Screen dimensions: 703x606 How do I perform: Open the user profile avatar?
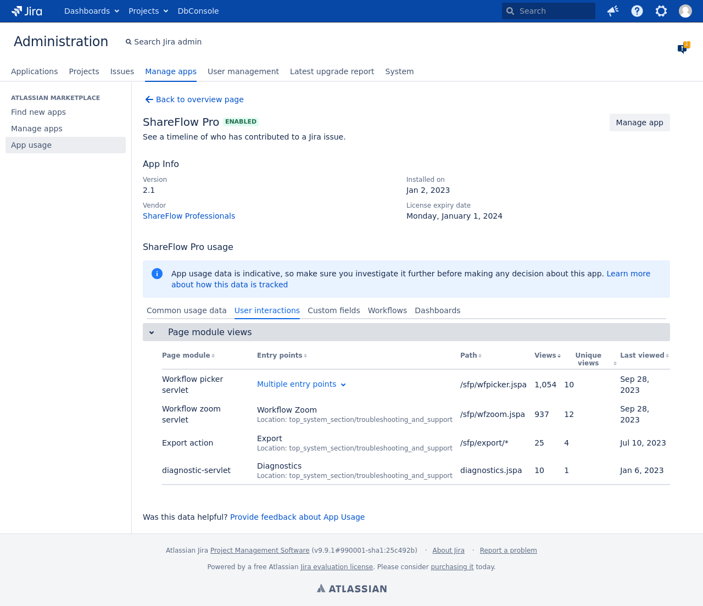[685, 11]
